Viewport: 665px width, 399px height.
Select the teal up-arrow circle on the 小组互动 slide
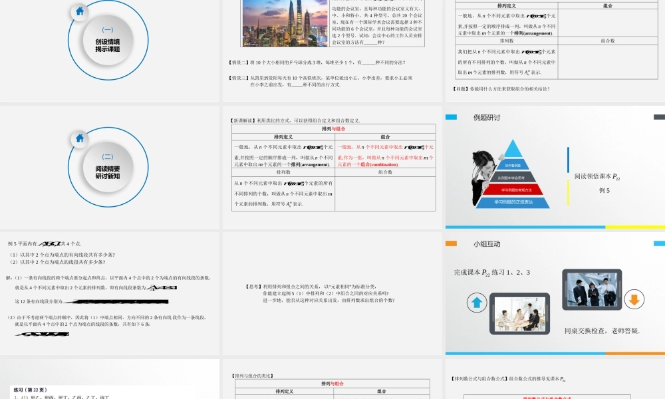coord(477,302)
